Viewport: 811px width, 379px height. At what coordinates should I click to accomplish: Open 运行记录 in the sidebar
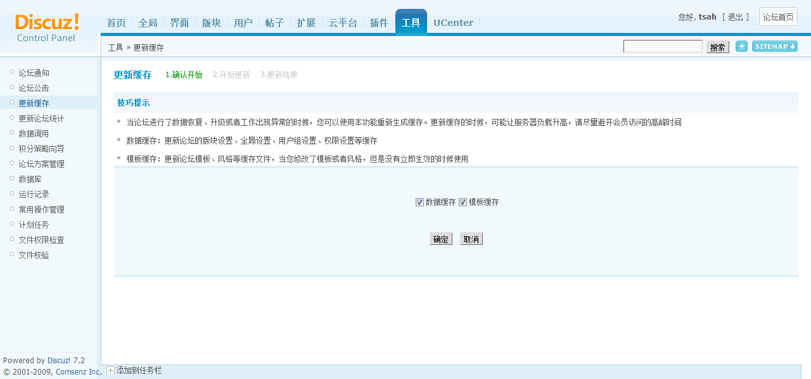pyautogui.click(x=34, y=194)
